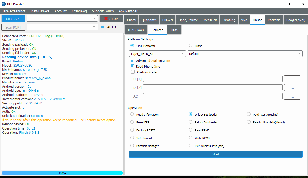Click the Scan ADB button
This screenshot has width=308, height=178.
13,19
